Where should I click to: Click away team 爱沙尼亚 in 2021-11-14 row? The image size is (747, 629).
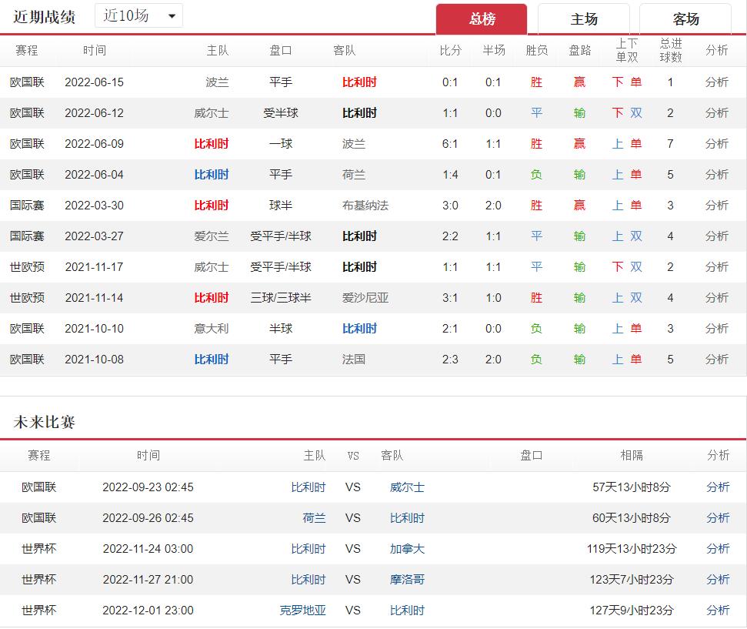[x=365, y=298]
